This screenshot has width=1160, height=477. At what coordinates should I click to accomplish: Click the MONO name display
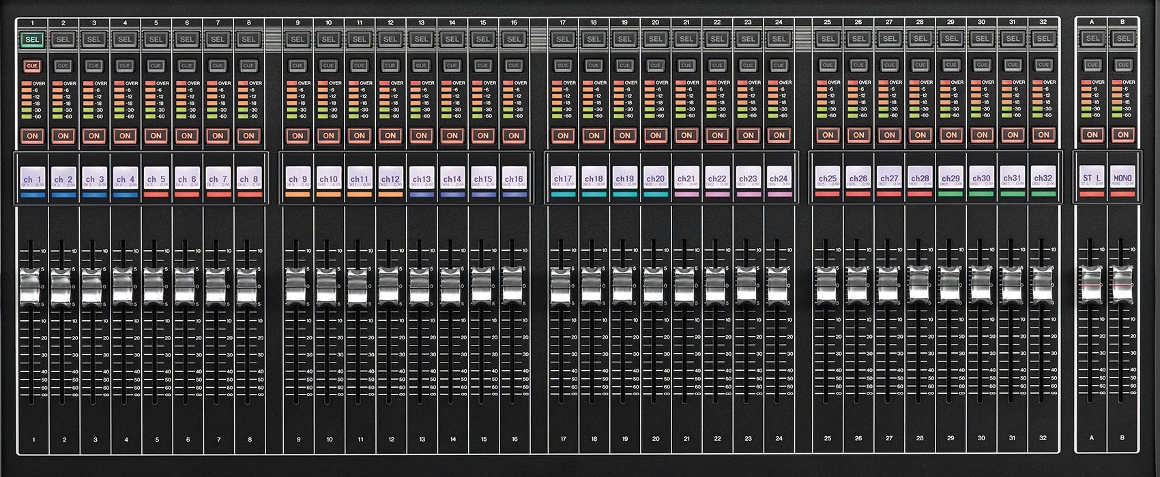tap(1122, 177)
